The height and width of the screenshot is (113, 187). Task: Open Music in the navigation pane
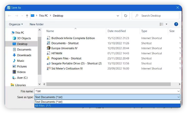21,61
